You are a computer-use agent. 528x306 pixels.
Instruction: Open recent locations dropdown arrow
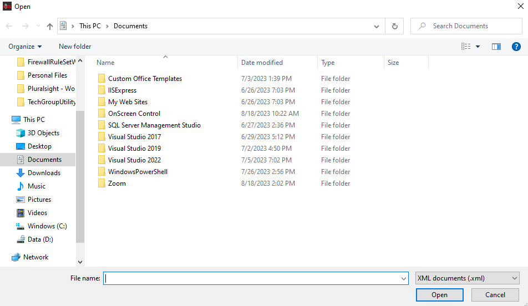pos(38,26)
